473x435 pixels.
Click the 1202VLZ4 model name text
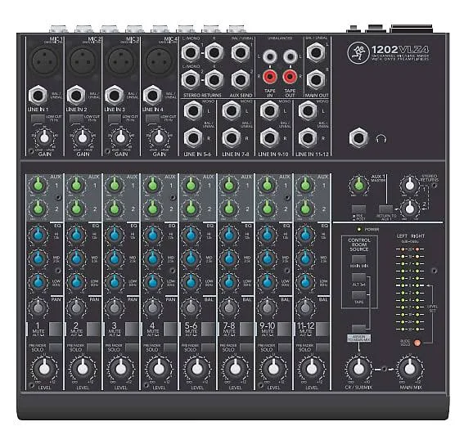coord(400,50)
